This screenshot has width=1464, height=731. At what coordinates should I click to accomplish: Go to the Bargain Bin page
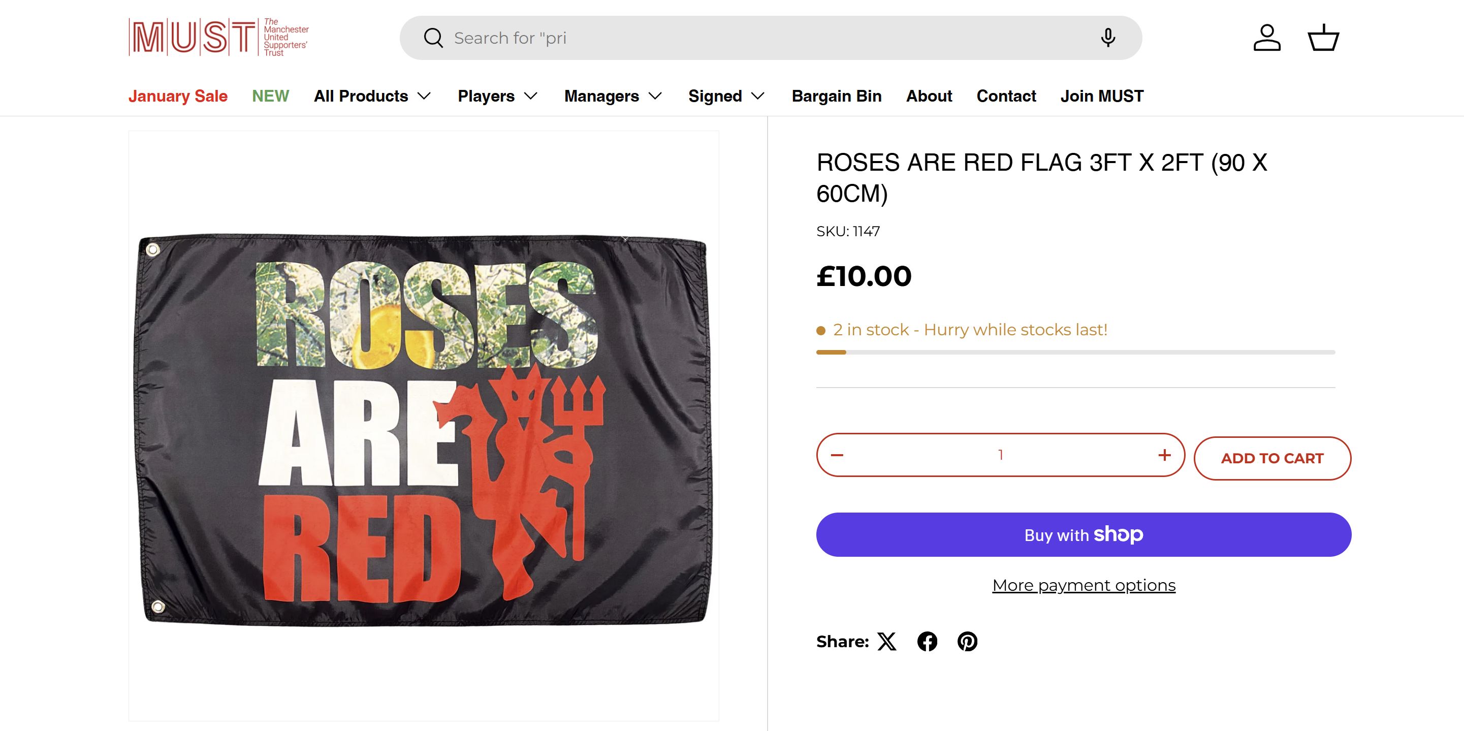click(x=837, y=96)
